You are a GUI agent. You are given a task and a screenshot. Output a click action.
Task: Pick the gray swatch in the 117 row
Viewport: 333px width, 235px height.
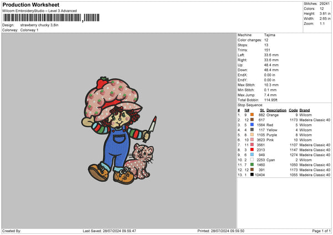click(252, 130)
